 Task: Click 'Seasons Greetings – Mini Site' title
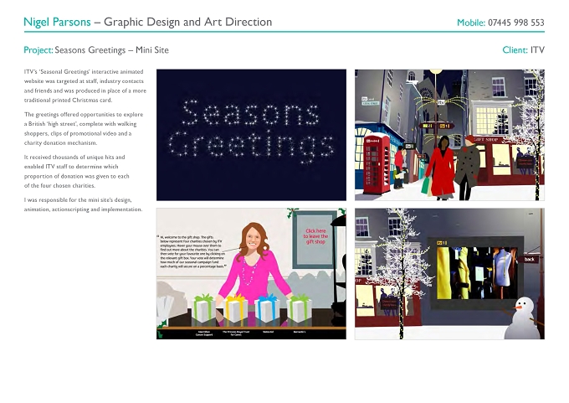tap(112, 50)
